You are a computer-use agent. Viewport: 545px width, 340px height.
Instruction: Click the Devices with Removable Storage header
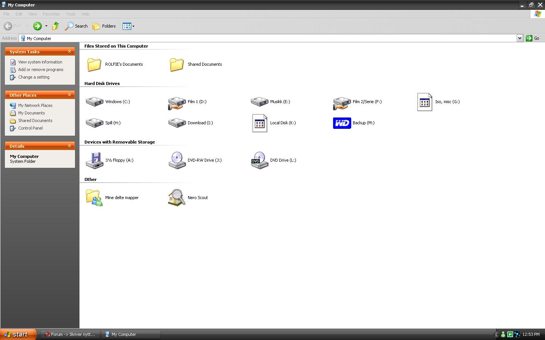click(120, 142)
